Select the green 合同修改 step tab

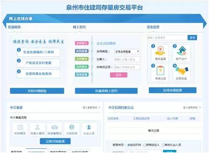(82, 67)
